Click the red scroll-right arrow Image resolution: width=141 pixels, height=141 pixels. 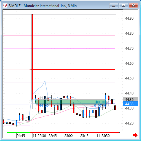(x=135, y=135)
